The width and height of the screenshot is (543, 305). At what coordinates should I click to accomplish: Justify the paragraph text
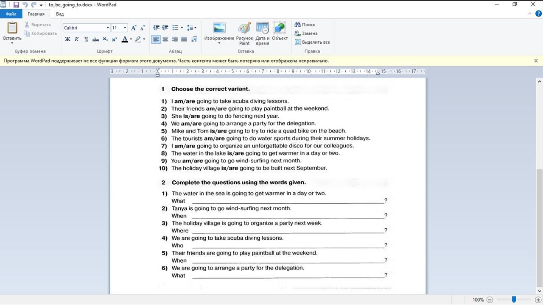(x=184, y=39)
